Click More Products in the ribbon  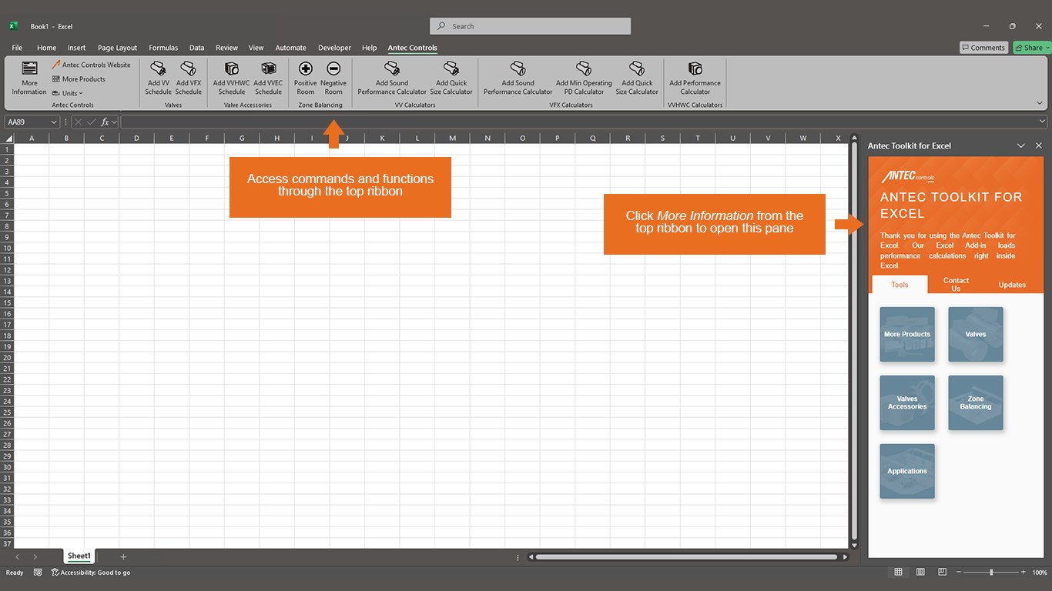(79, 78)
